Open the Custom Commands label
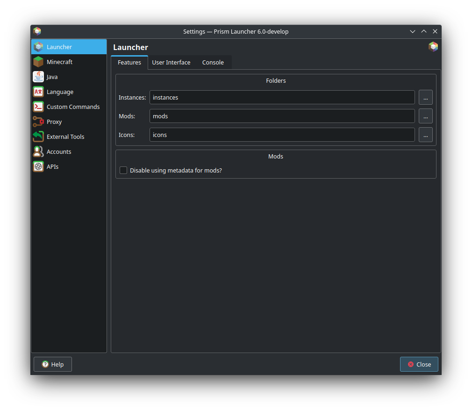The height and width of the screenshot is (411, 472). point(73,107)
